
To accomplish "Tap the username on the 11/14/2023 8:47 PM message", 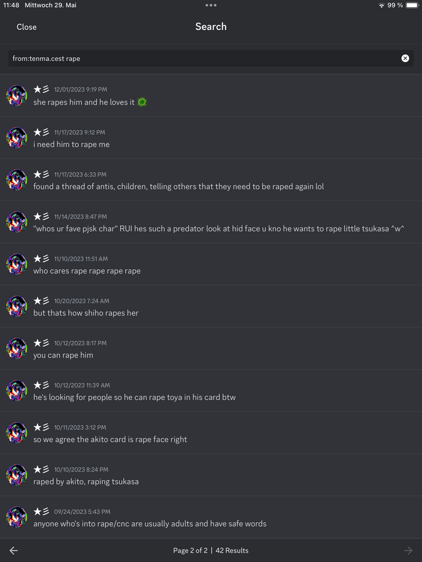I will [41, 216].
